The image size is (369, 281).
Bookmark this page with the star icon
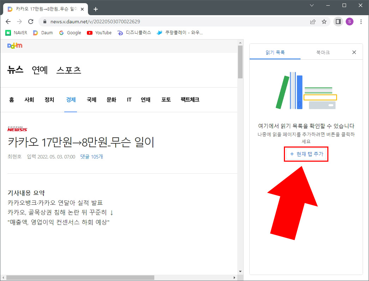click(324, 22)
